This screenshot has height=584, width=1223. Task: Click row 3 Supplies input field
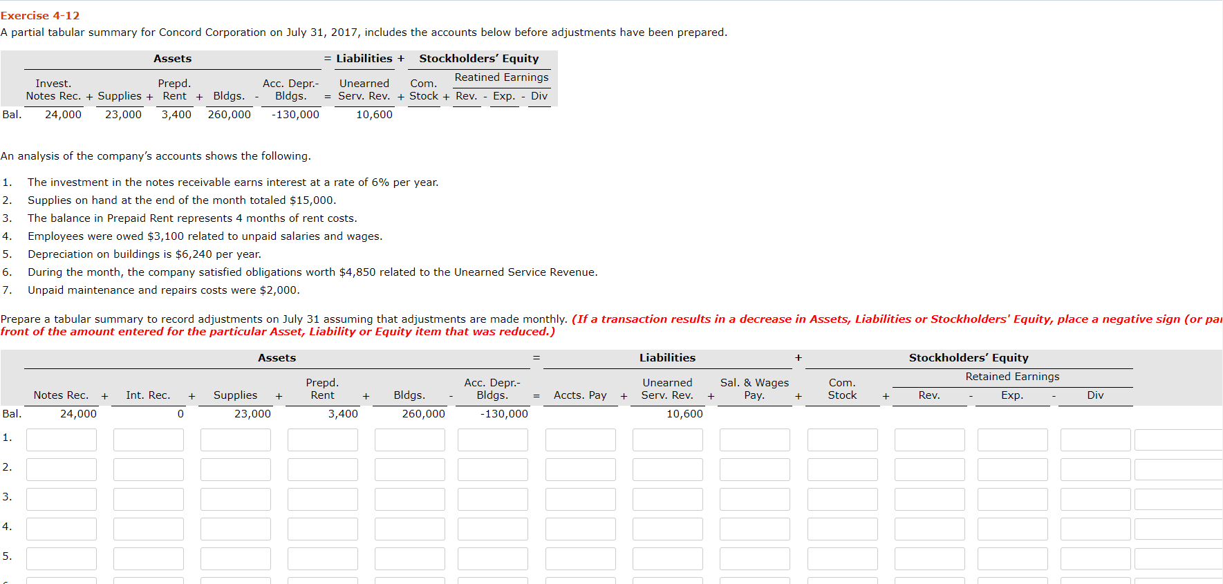coord(236,499)
